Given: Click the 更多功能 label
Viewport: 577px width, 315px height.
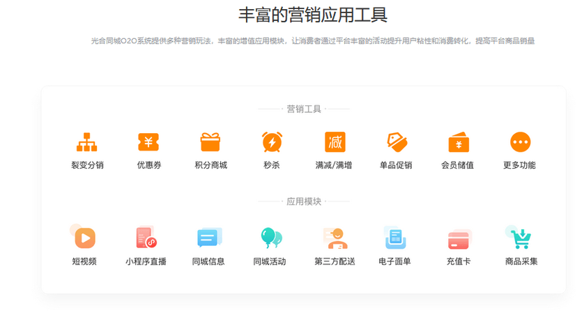Looking at the screenshot, I should point(519,165).
